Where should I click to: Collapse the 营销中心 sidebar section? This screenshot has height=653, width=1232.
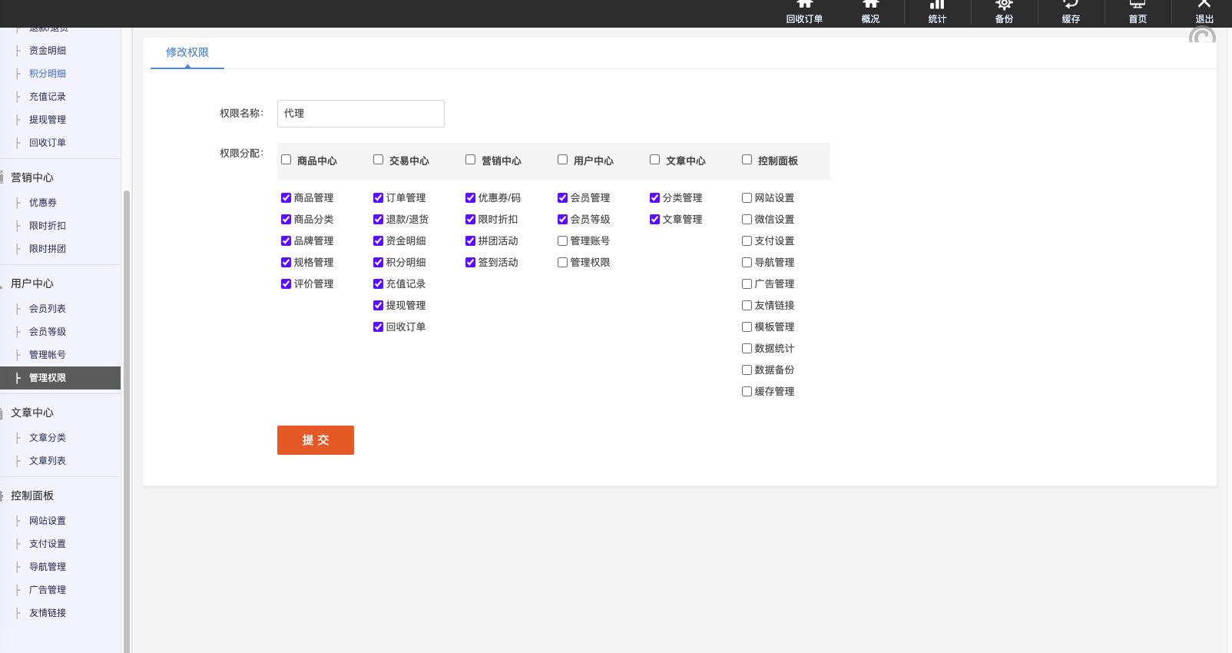pos(32,177)
